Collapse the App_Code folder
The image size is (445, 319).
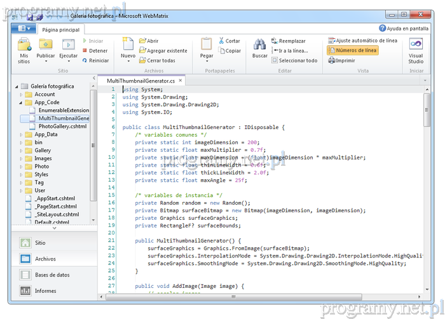(22, 102)
